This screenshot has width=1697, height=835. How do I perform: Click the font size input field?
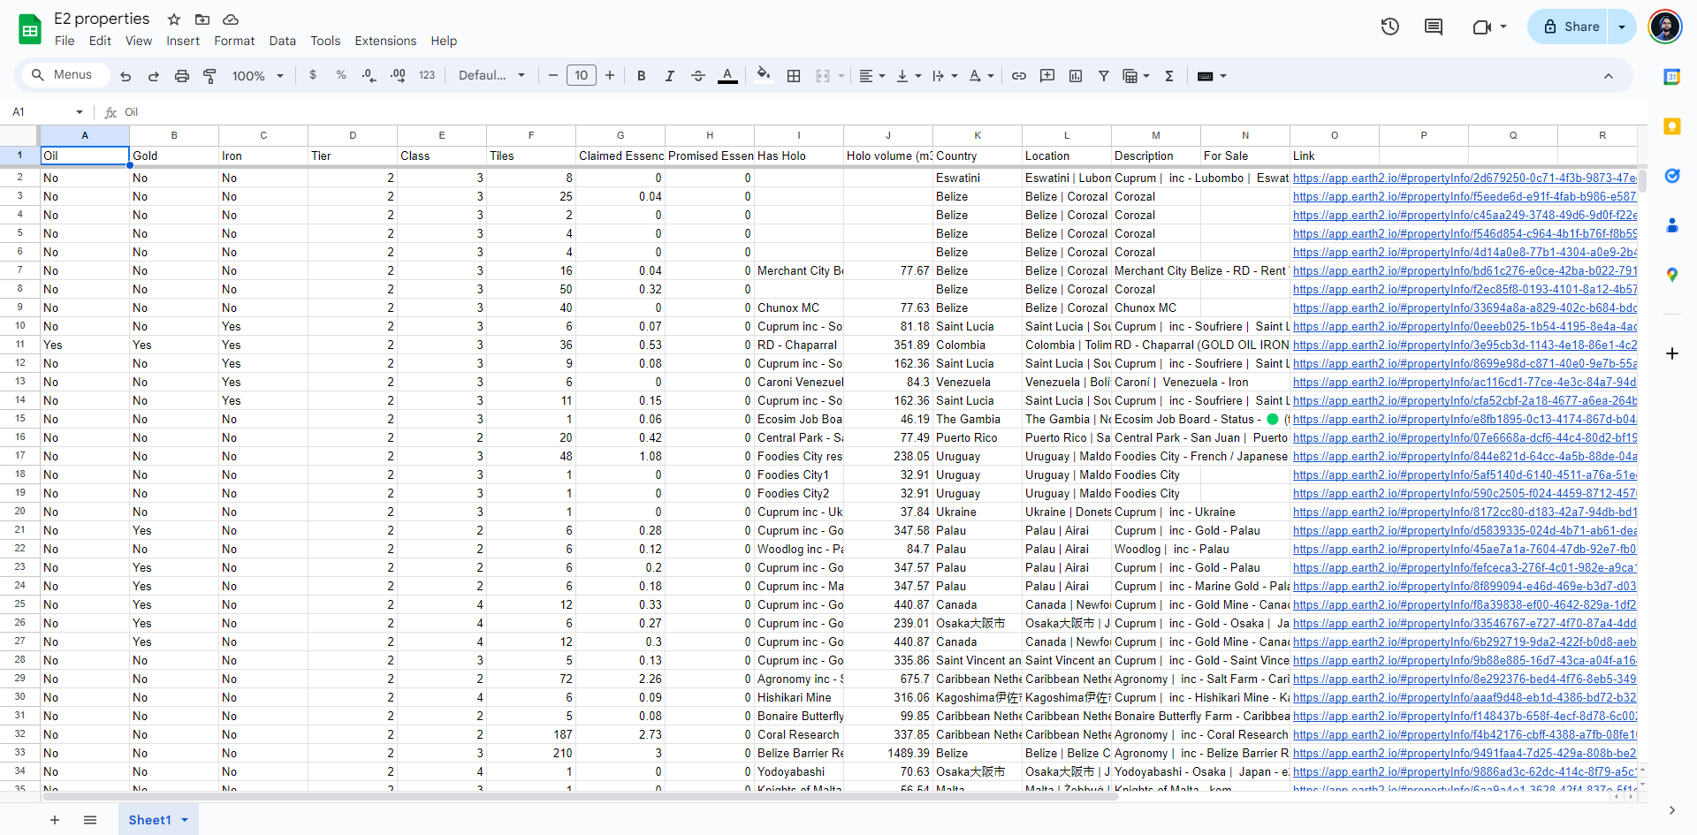click(x=581, y=76)
